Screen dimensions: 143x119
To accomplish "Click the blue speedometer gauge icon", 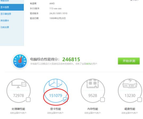I will click(20, 61).
